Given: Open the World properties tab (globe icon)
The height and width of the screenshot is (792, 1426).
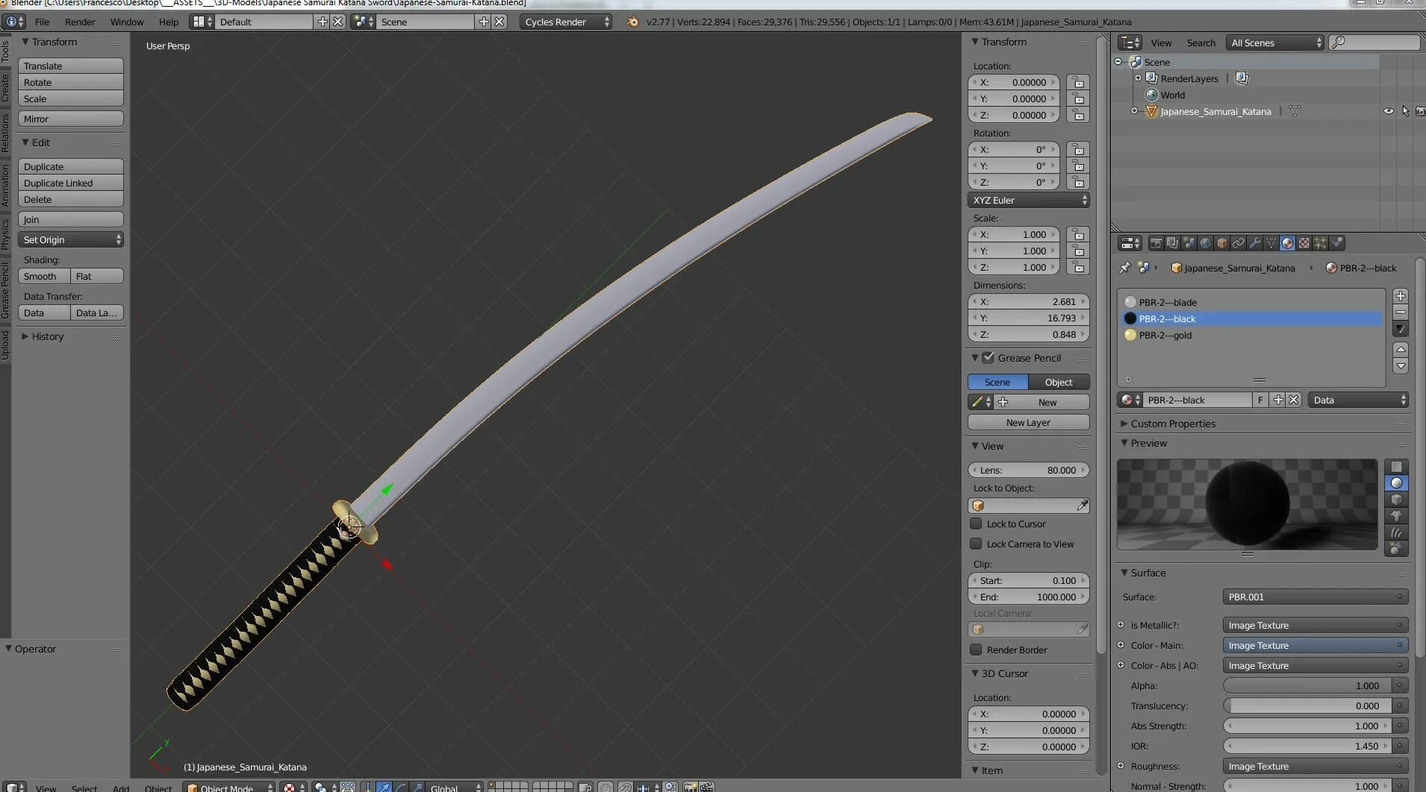Looking at the screenshot, I should coord(1205,243).
